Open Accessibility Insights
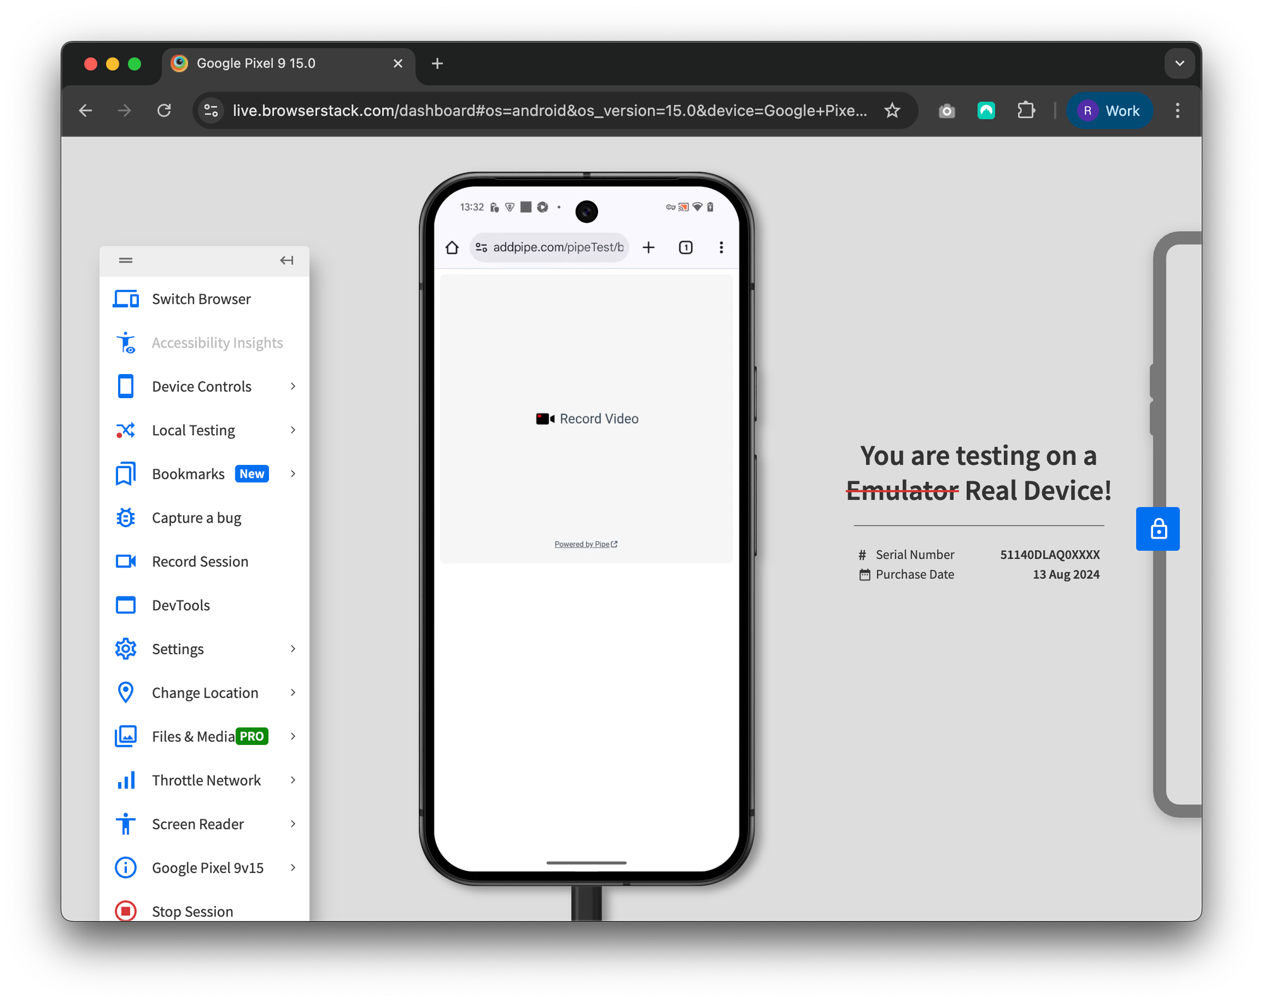Screen dimensions: 1263x1002 click(x=217, y=342)
